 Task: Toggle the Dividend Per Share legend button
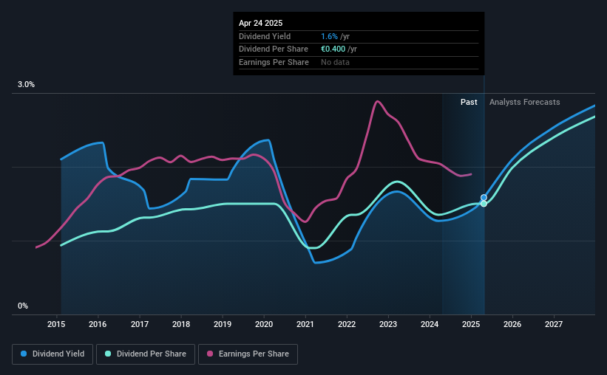(146, 354)
